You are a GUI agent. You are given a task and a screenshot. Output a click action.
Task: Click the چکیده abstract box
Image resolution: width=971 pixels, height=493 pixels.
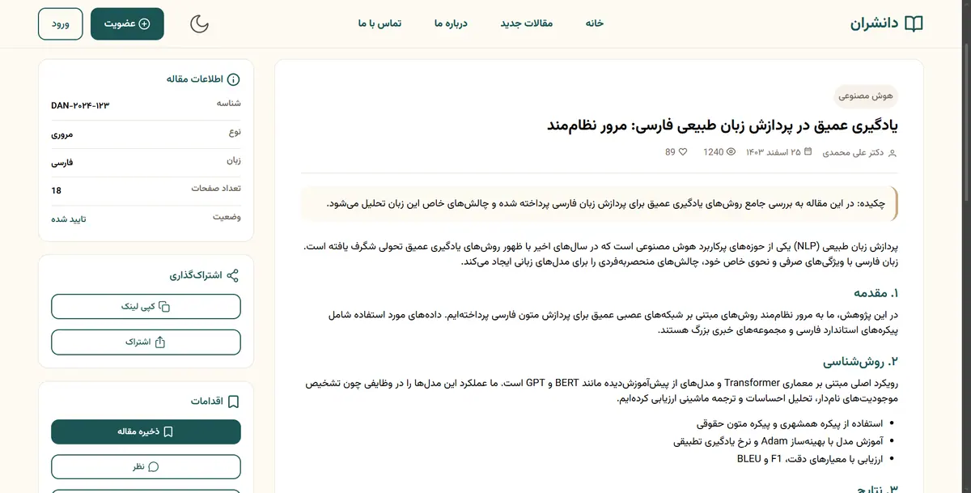point(600,204)
